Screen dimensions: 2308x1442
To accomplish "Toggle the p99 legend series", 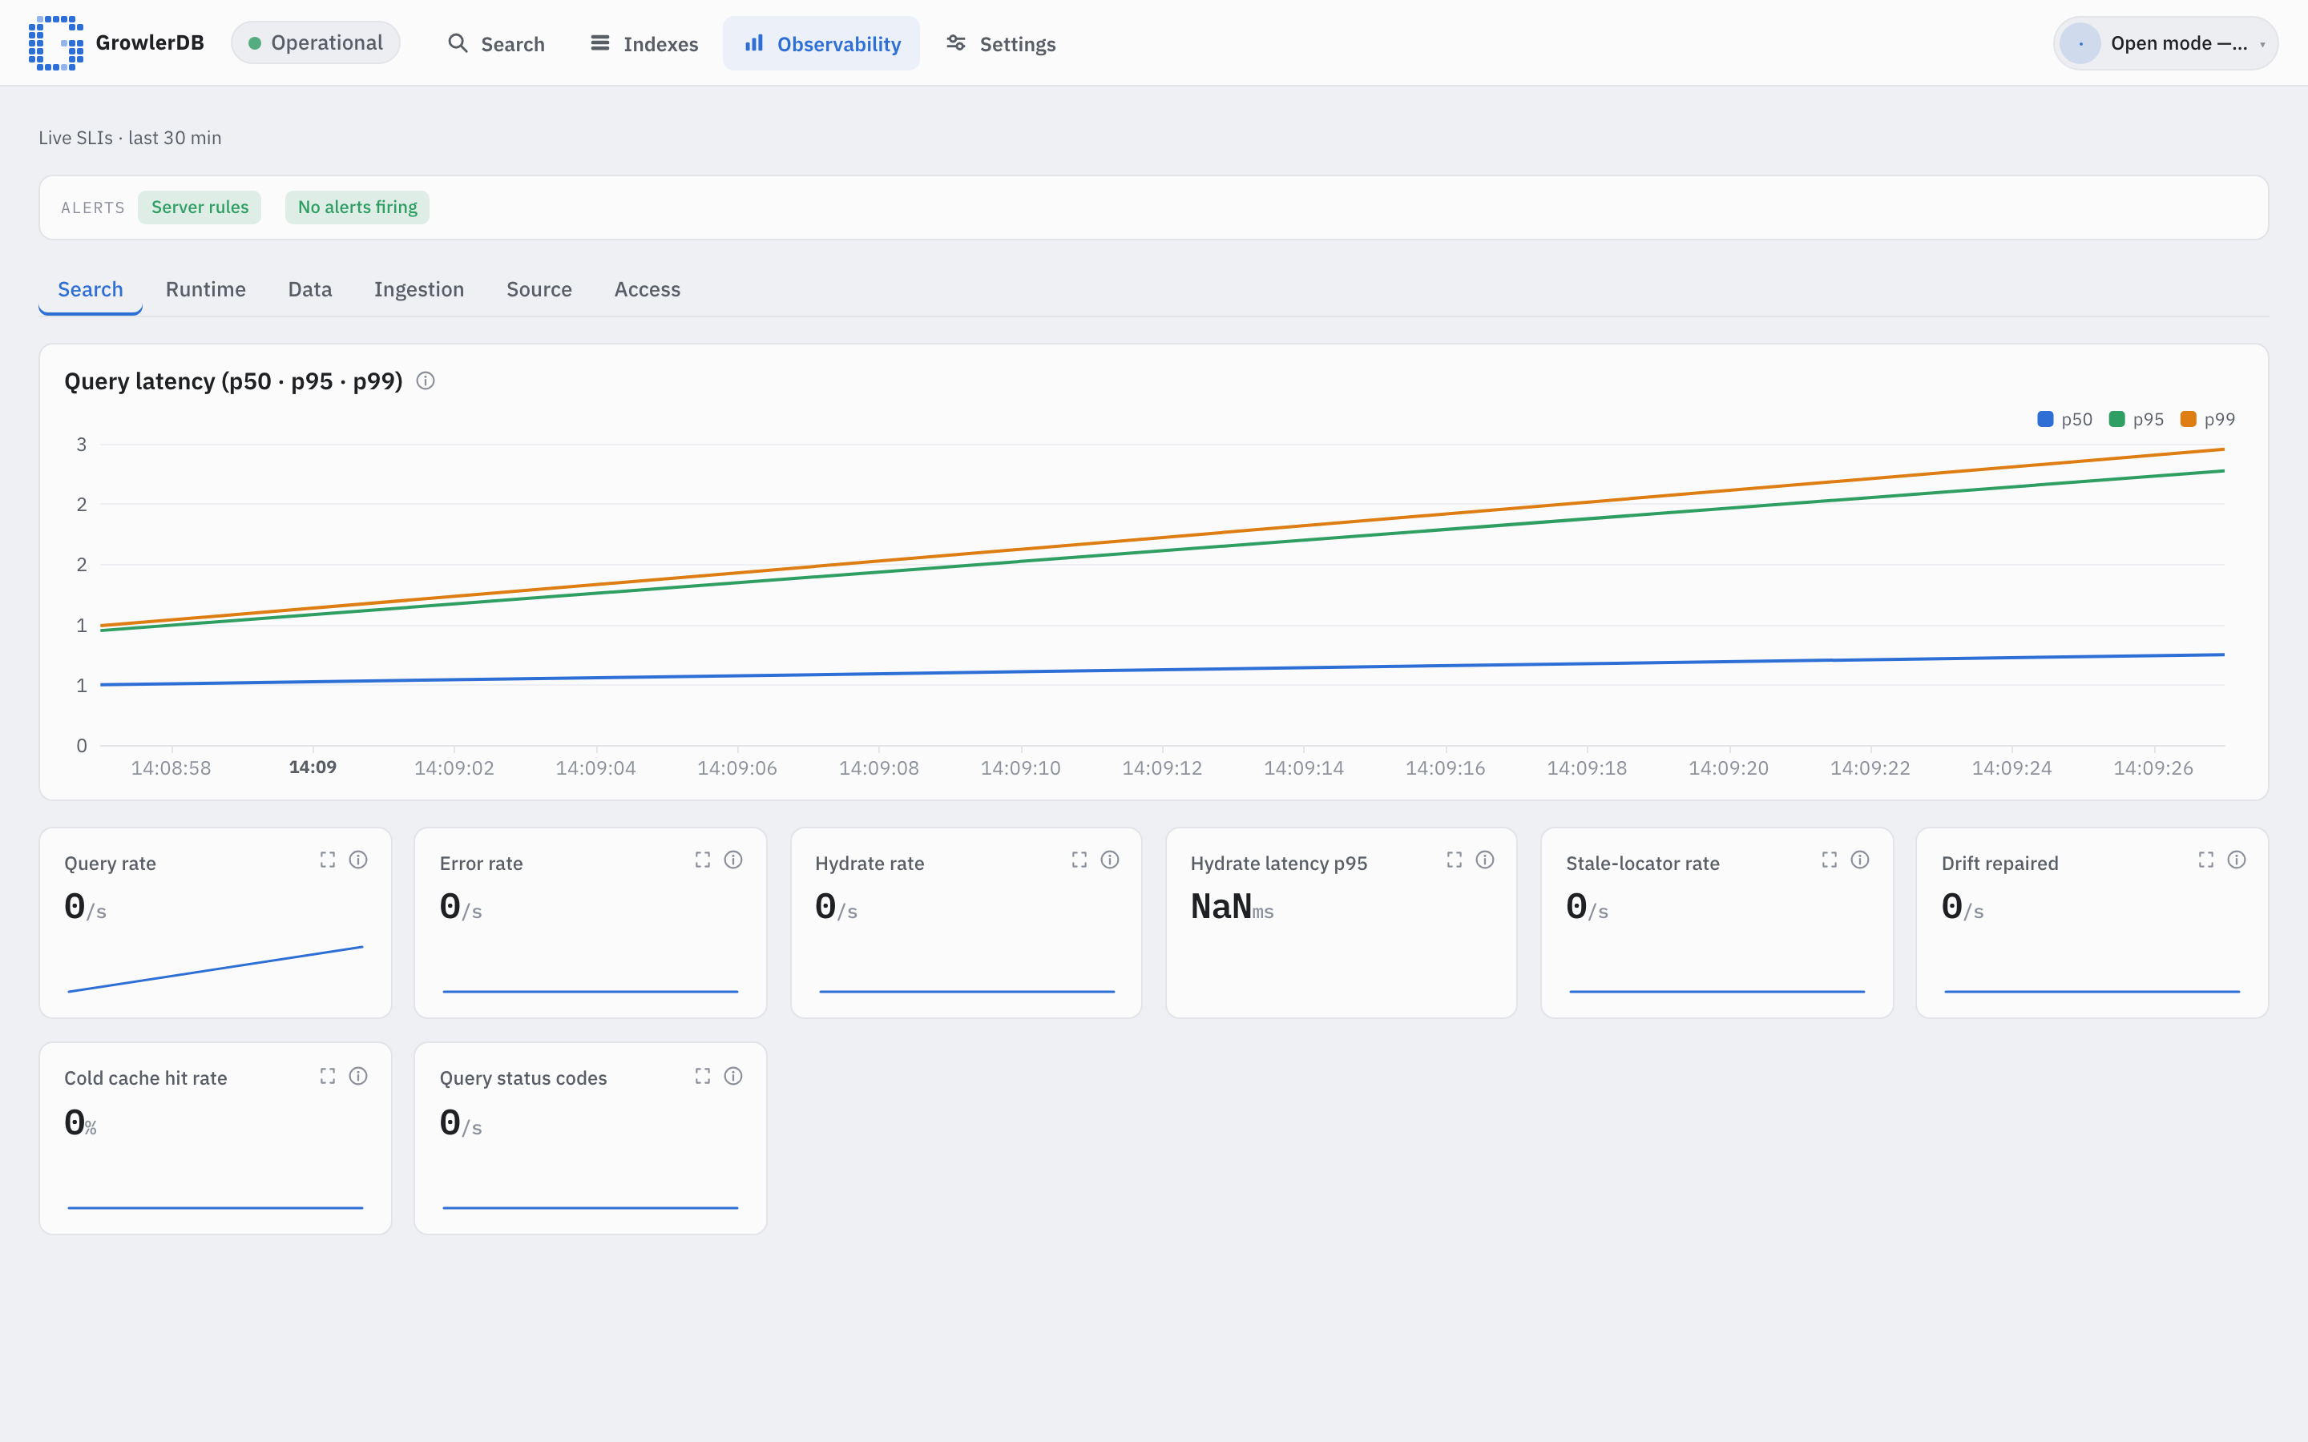I will [x=2208, y=420].
